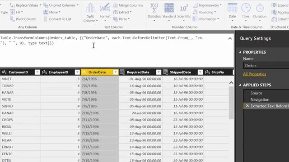Open ShippedDate column filter dropdown
The image size is (289, 162).
[x=200, y=72]
